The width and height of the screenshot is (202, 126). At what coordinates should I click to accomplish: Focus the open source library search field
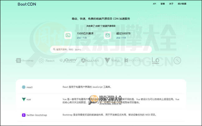click(101, 49)
